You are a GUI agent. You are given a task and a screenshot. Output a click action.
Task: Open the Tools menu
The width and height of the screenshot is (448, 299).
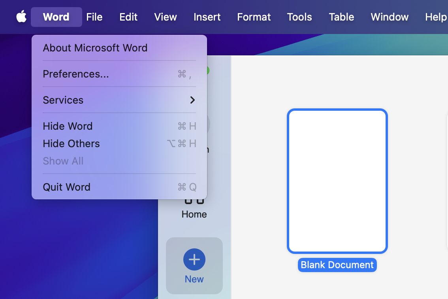pos(299,17)
